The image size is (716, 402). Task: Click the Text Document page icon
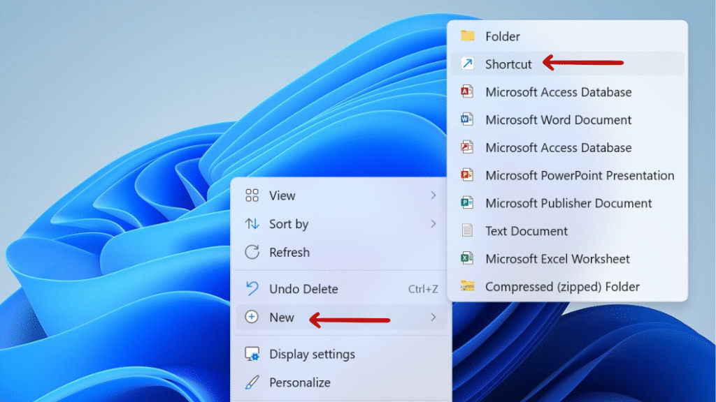[466, 230]
